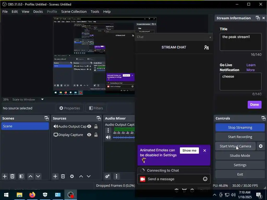Click the stream Title text field
This screenshot has width=267, height=200.
[240, 42]
